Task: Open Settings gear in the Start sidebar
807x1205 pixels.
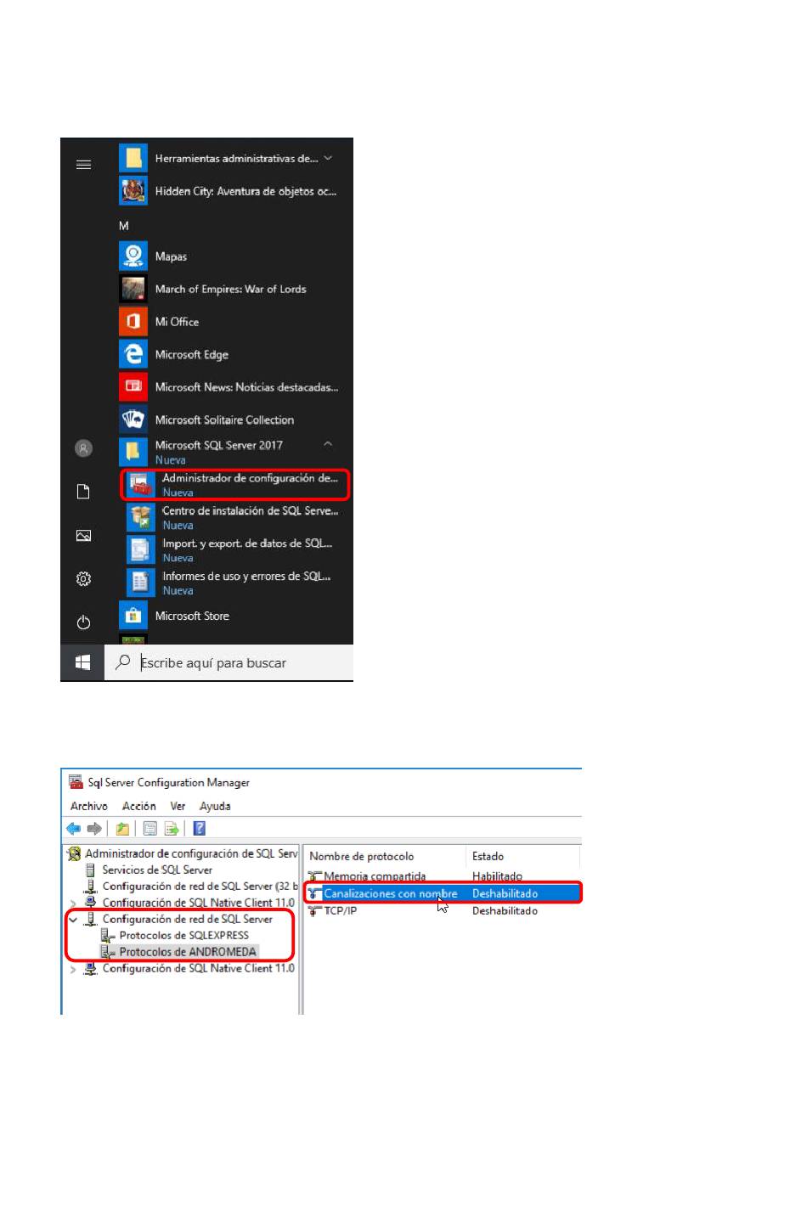Action: click(x=83, y=578)
